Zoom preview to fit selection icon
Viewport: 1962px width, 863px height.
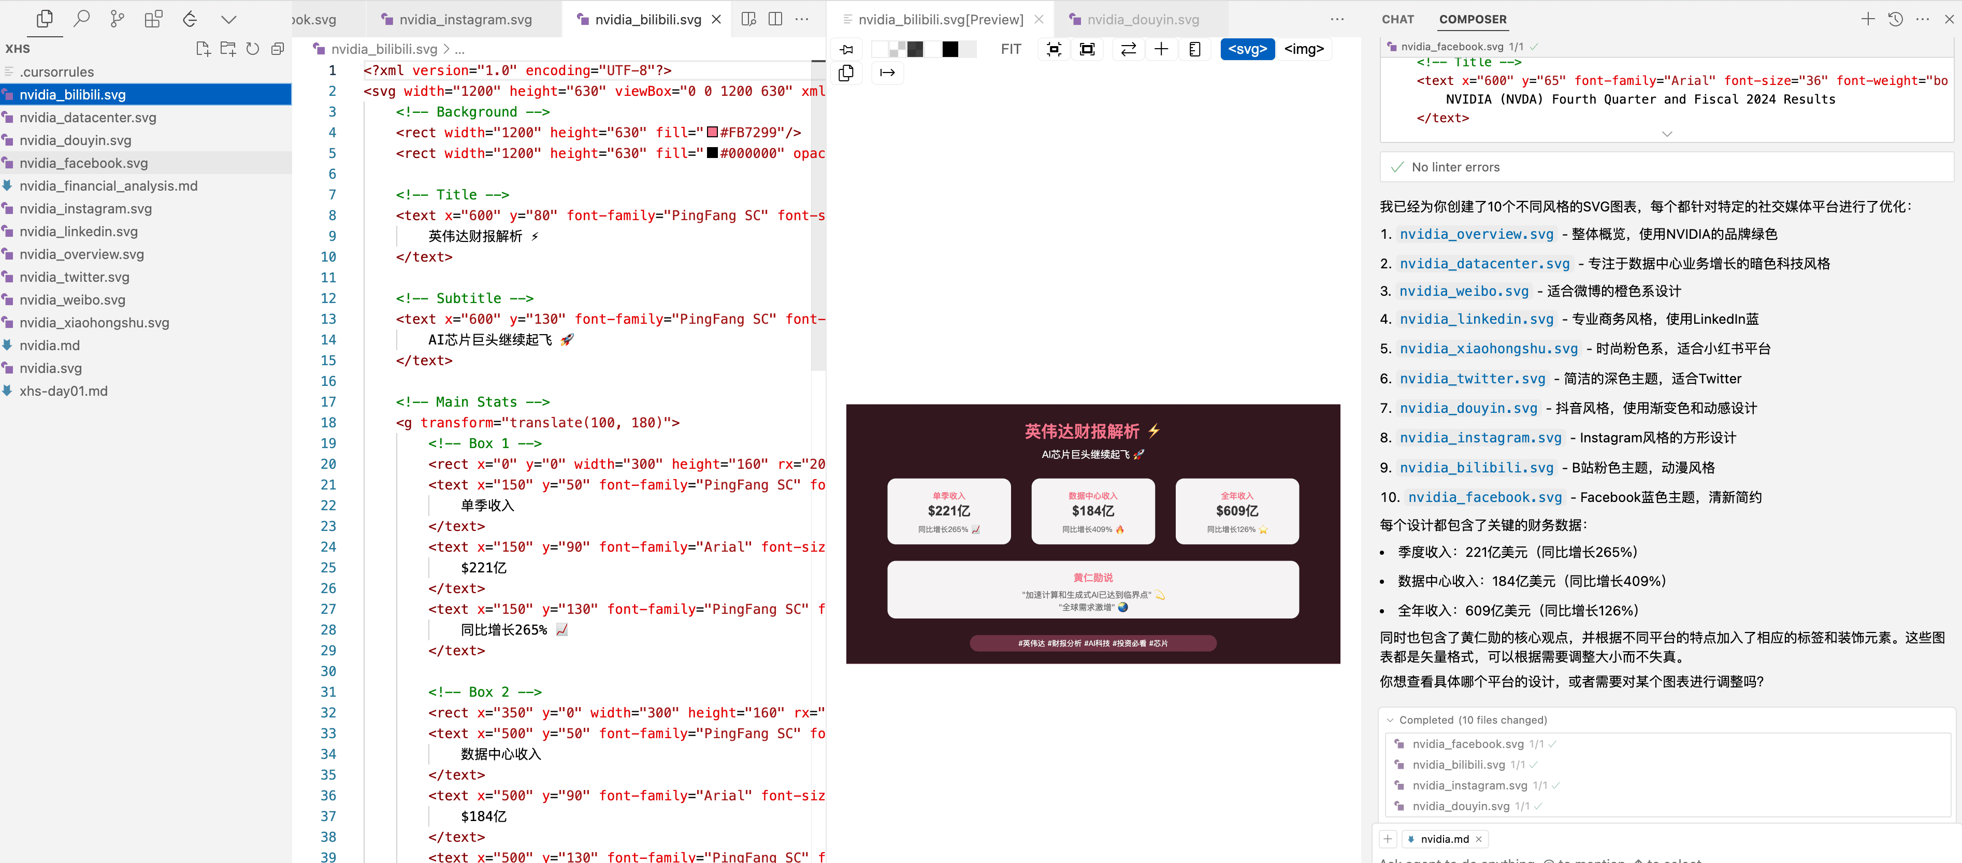tap(1054, 50)
